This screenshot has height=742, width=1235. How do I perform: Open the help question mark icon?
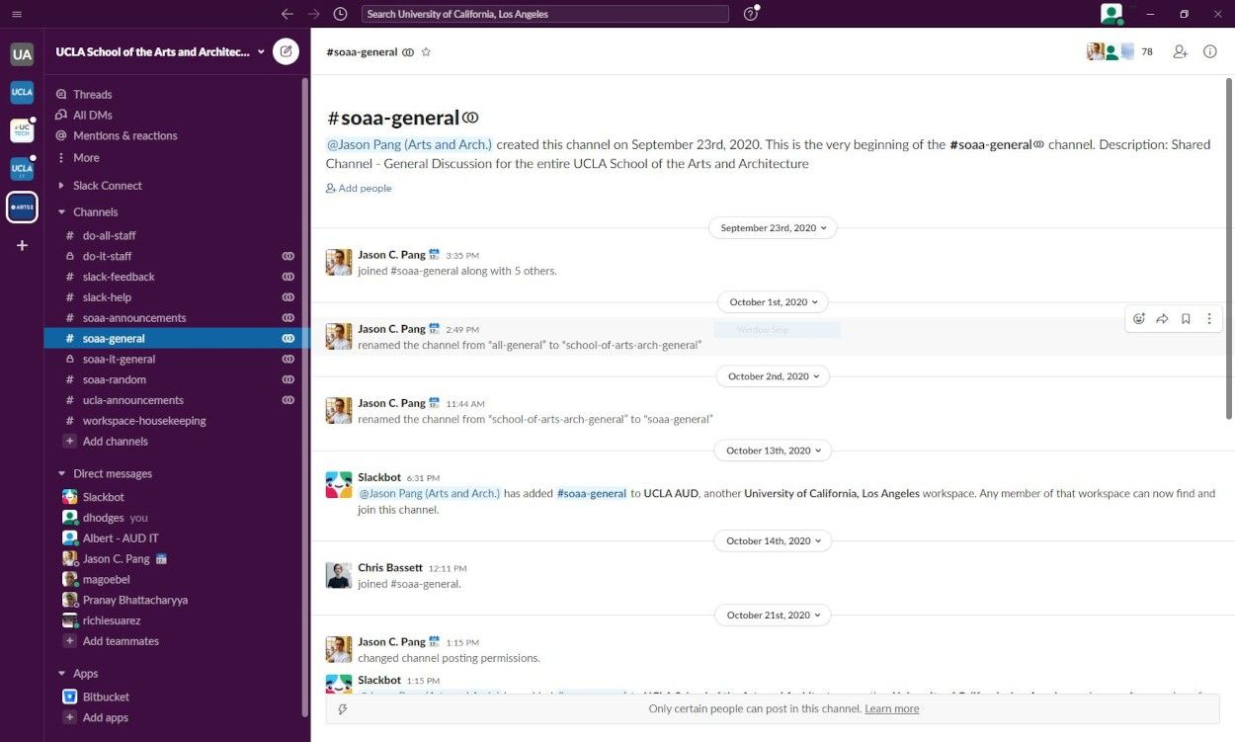[x=751, y=14]
